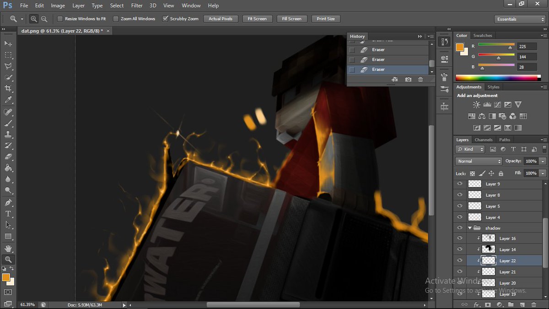Toggle visibility of Layer 22

click(460, 260)
